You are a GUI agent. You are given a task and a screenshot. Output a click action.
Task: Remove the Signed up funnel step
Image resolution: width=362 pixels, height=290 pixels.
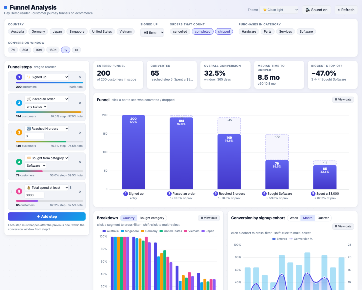[x=80, y=77]
